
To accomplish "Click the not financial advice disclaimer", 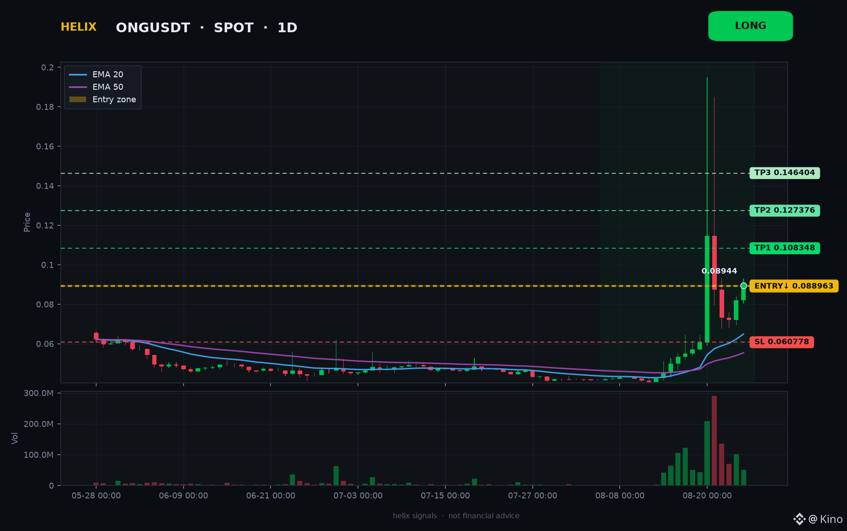I will (x=484, y=516).
